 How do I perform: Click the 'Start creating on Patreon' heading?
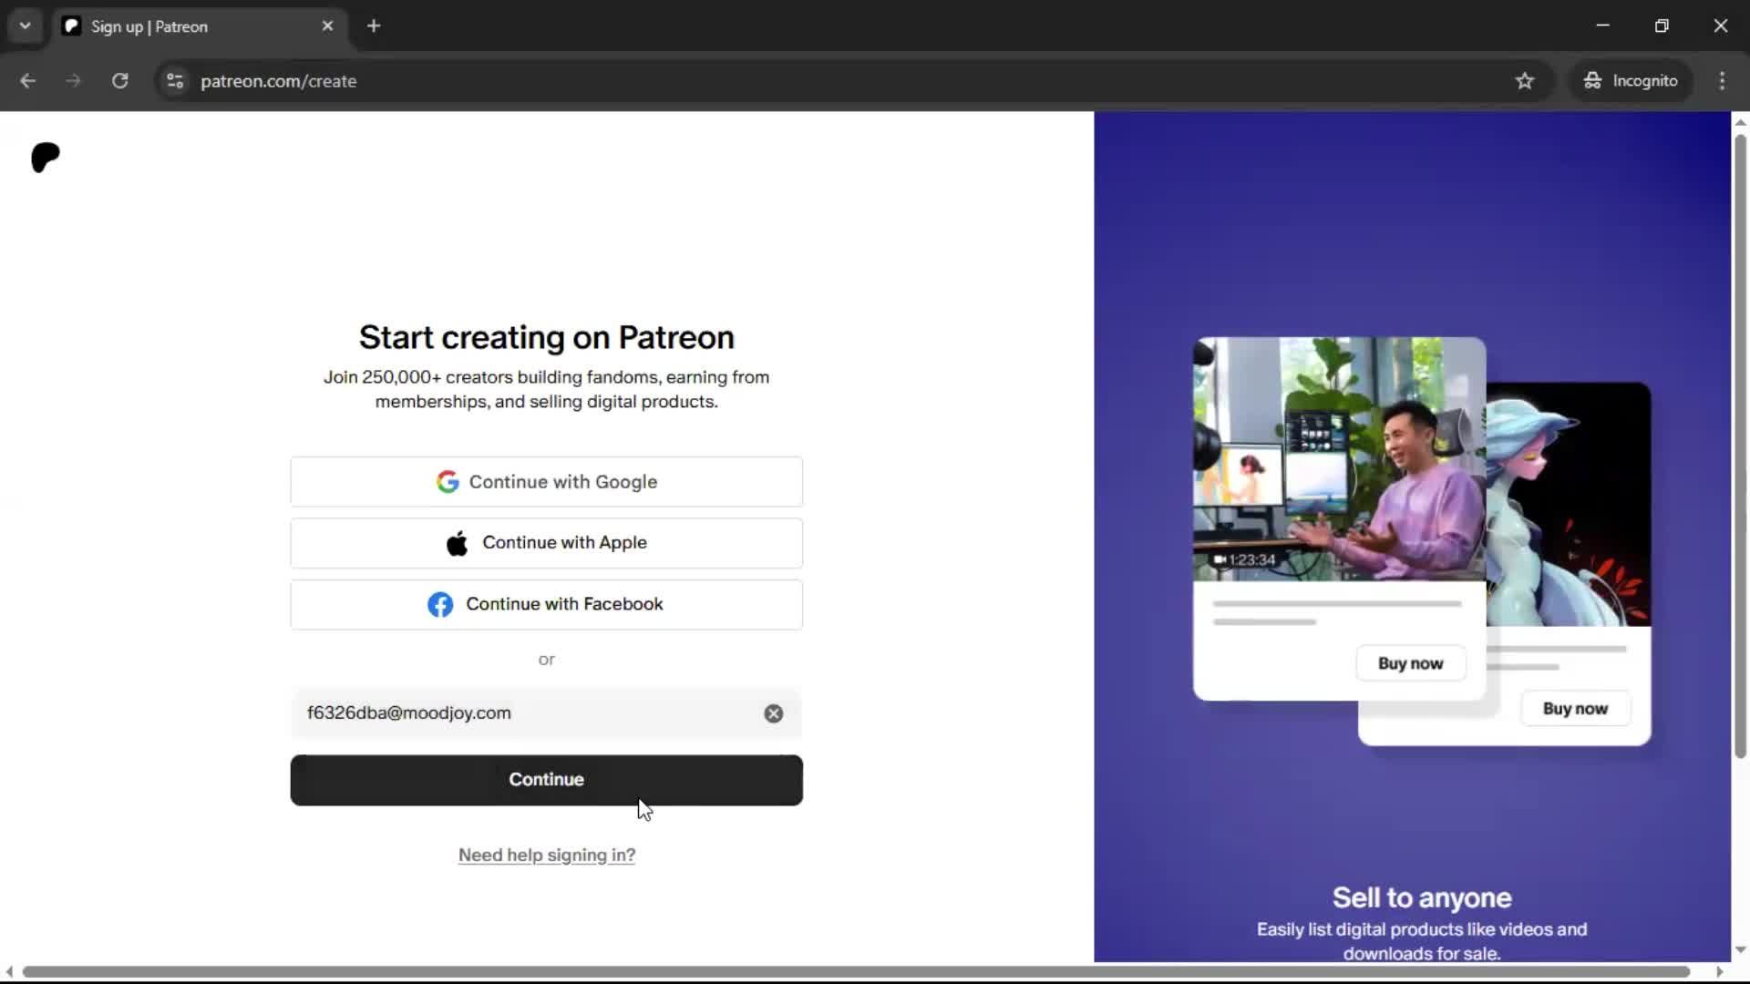point(547,337)
